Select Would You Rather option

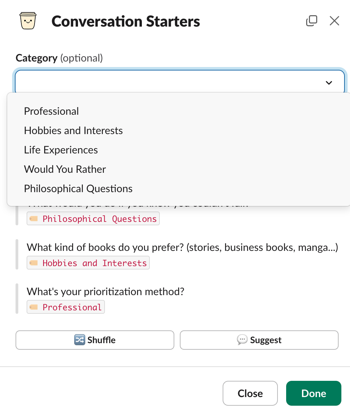(65, 169)
